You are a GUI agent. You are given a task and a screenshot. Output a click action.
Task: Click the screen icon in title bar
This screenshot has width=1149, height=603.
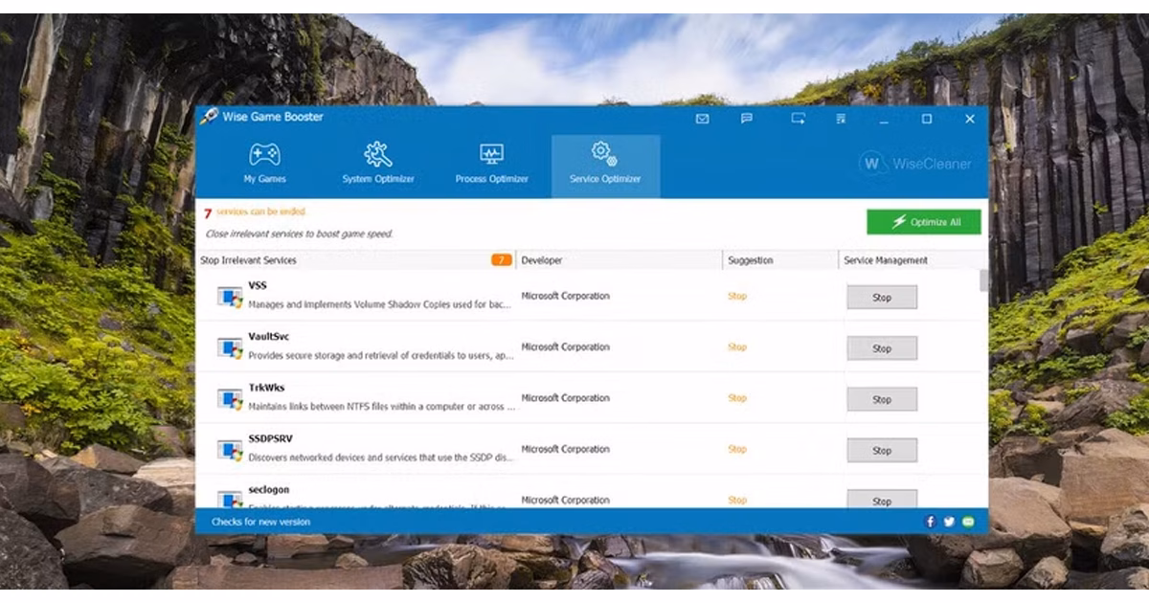tap(798, 119)
